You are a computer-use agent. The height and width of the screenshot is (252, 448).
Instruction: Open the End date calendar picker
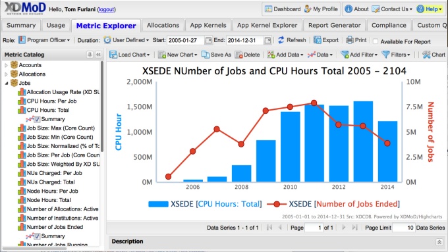(267, 40)
